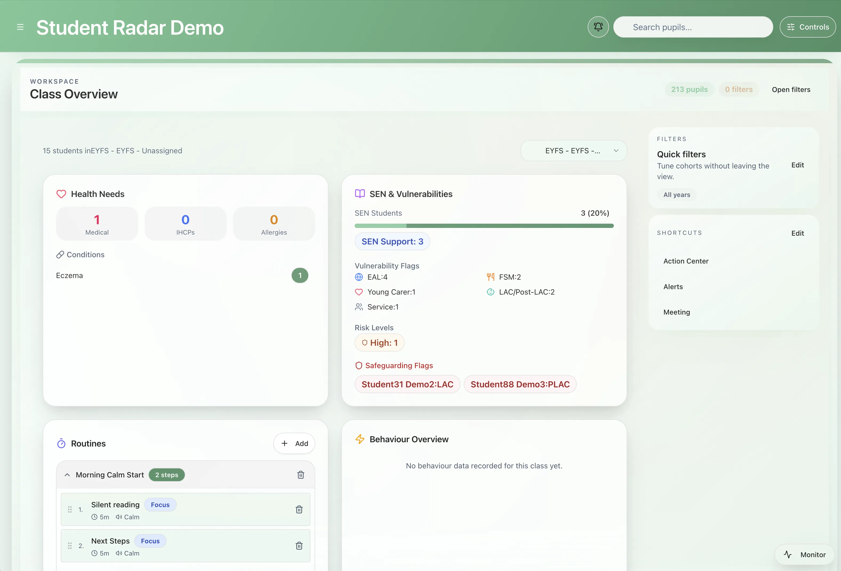Click Open filters

791,89
